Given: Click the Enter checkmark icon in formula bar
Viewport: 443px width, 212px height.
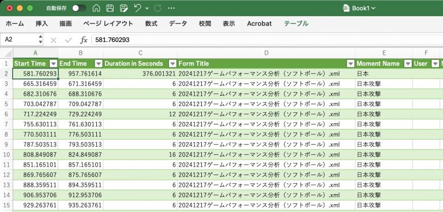Looking at the screenshot, I should pyautogui.click(x=69, y=40).
